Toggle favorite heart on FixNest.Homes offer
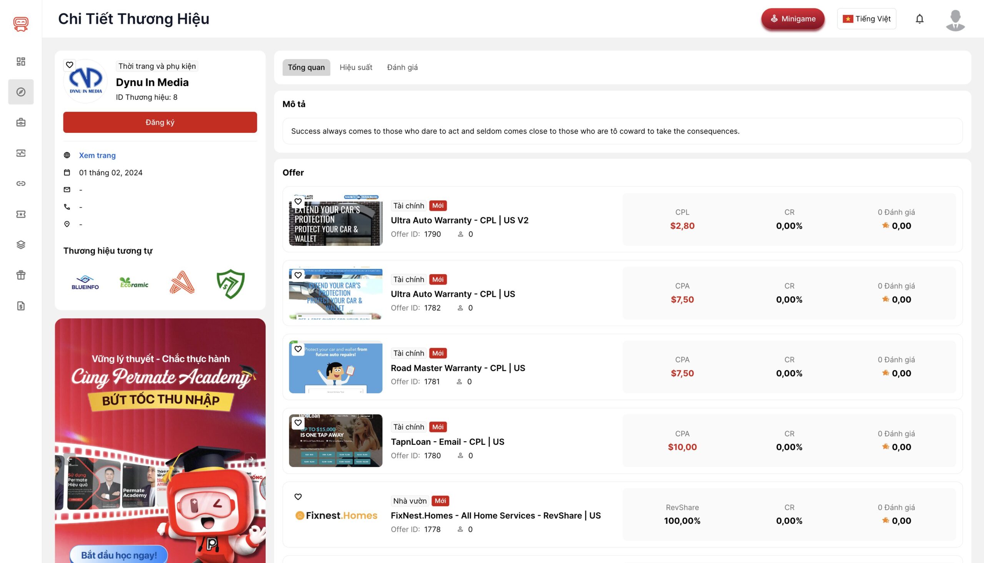 (298, 497)
